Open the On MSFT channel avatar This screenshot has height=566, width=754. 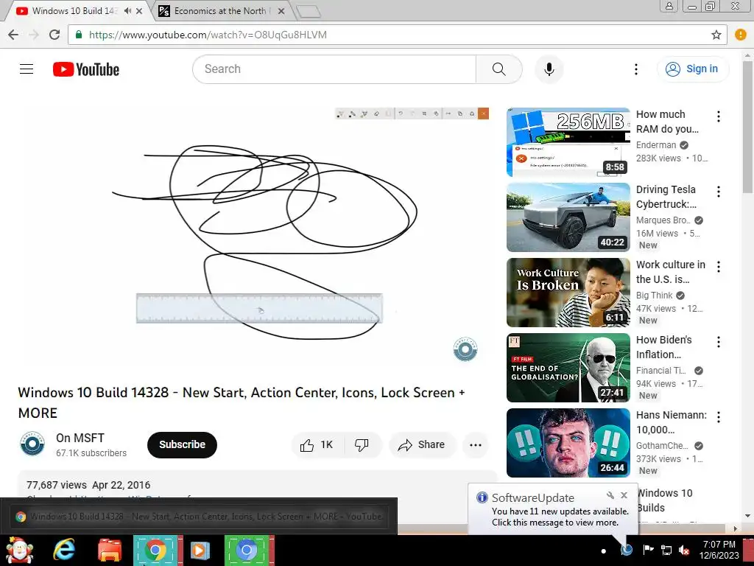click(x=32, y=444)
